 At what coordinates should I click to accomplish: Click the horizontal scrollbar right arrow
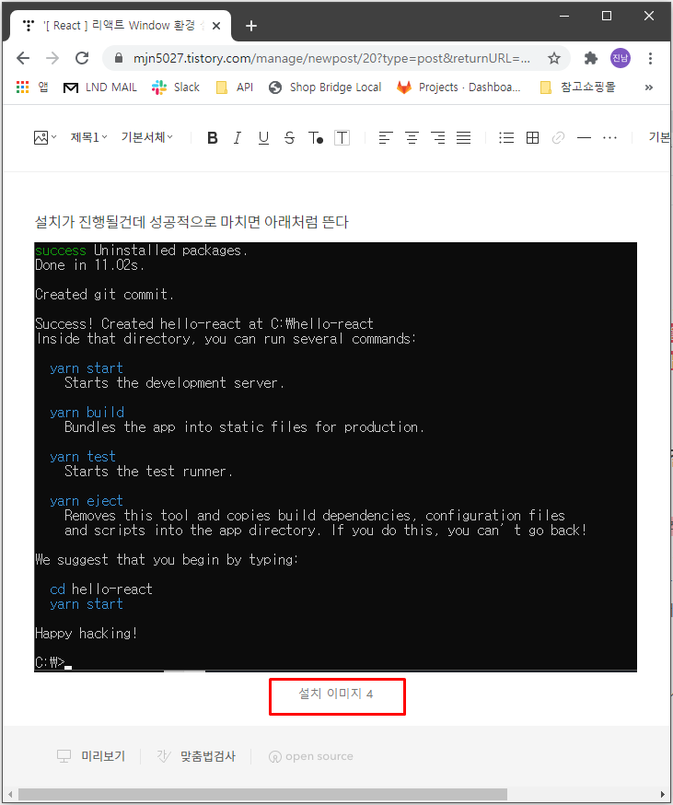click(x=663, y=794)
